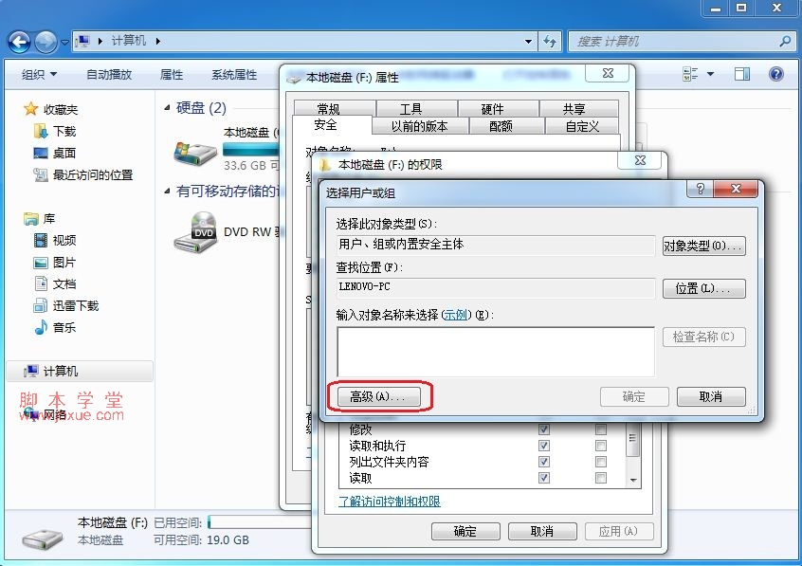The height and width of the screenshot is (566, 802).
Task: Toggle the deny checkbox for 读取
Action: (x=601, y=478)
